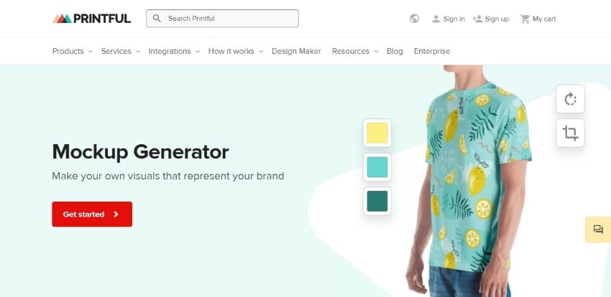The height and width of the screenshot is (297, 611).
Task: Expand the Products dropdown menu
Action: [73, 52]
